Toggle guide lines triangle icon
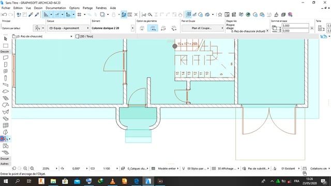The width and height of the screenshot is (331, 186). (x=46, y=14)
